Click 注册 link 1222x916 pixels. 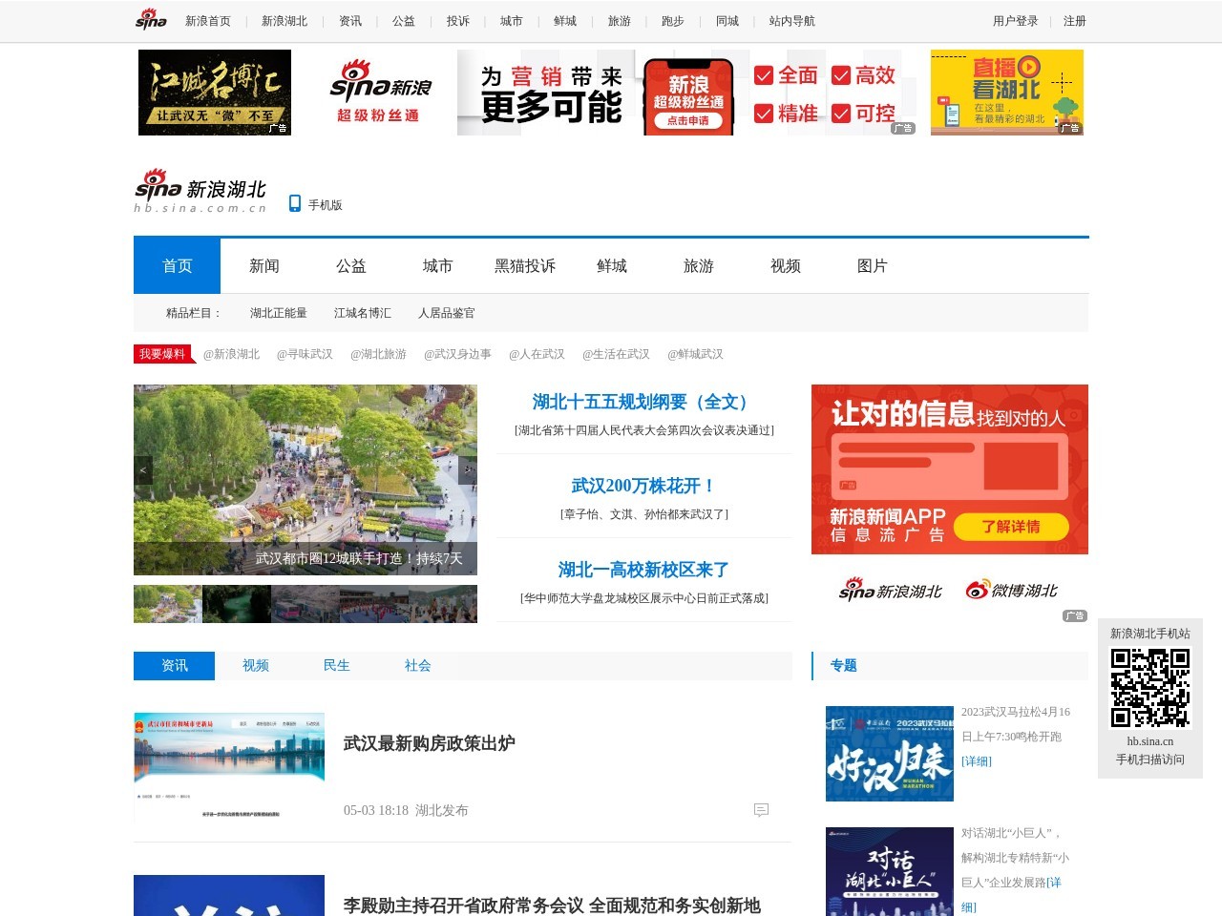[x=1075, y=21]
